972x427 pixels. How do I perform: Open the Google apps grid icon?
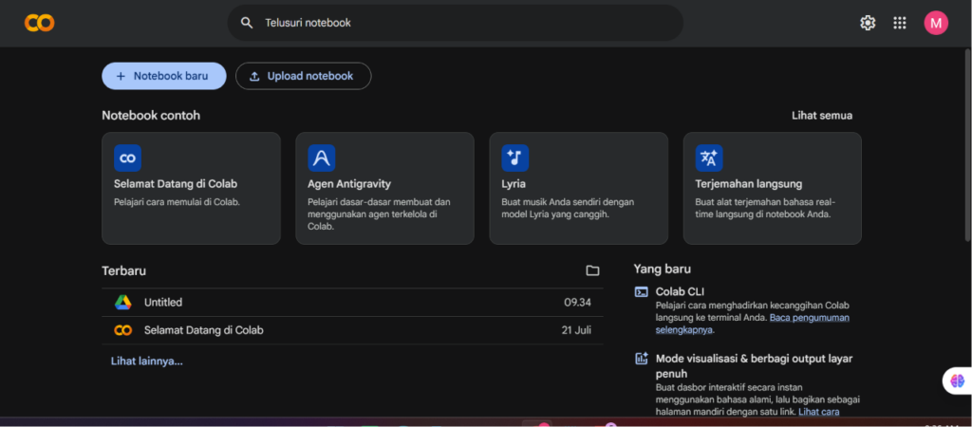click(x=900, y=23)
